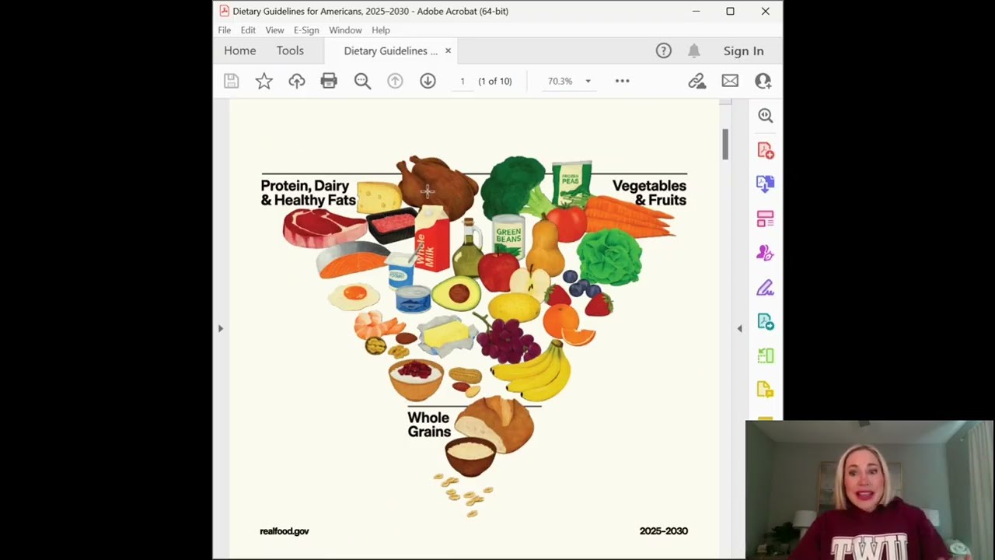
Task: Click the page number input field
Action: 463,81
